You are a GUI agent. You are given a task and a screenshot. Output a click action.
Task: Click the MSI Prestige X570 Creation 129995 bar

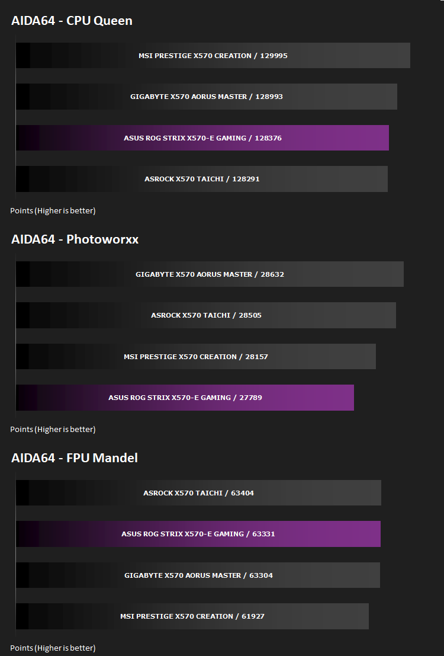click(x=213, y=55)
